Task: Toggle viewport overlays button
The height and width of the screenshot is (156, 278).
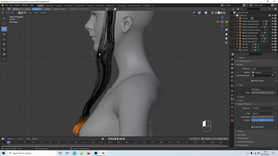Action: [x=206, y=13]
